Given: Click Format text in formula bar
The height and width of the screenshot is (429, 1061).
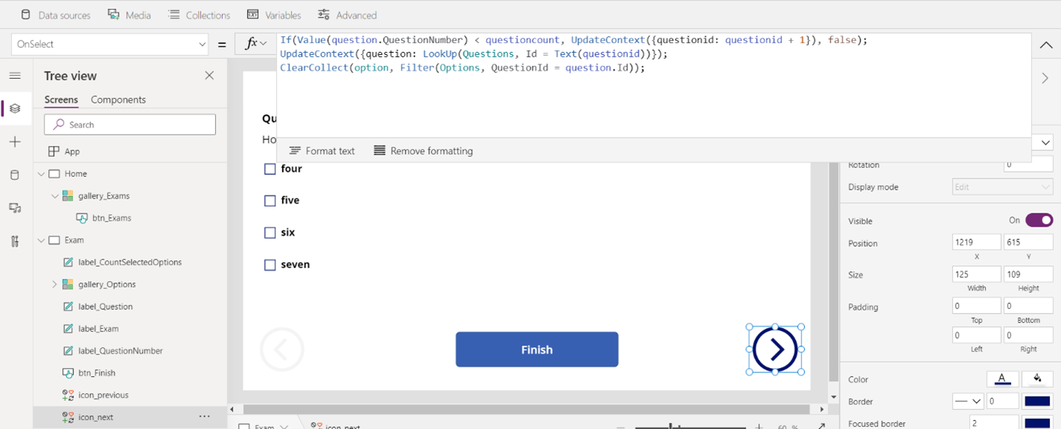Looking at the screenshot, I should coord(322,151).
